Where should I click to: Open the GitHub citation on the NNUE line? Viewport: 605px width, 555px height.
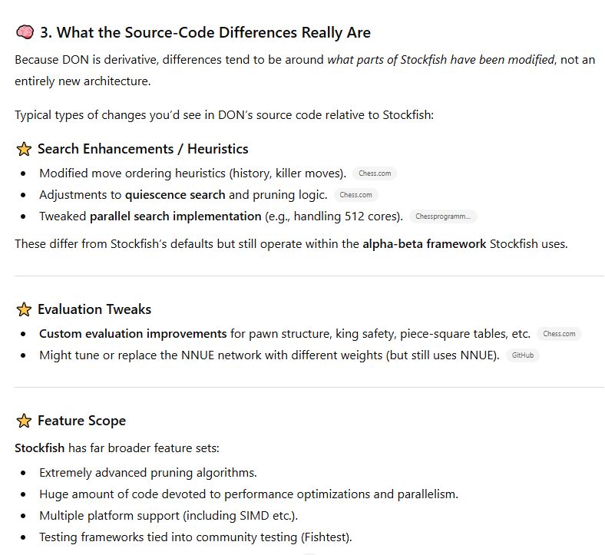tap(523, 355)
